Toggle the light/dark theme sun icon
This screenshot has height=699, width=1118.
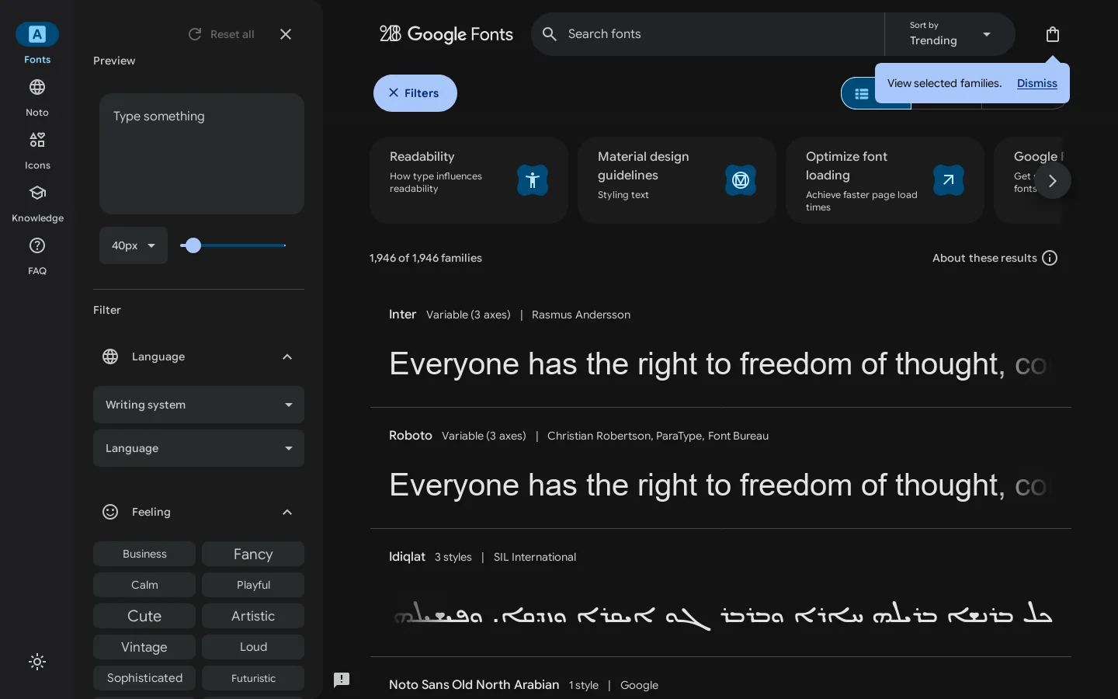37,662
